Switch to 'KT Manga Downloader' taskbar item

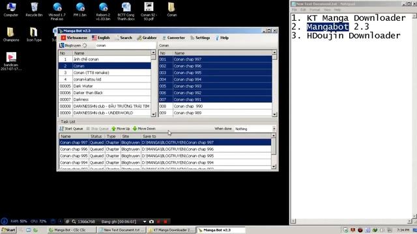171,230
